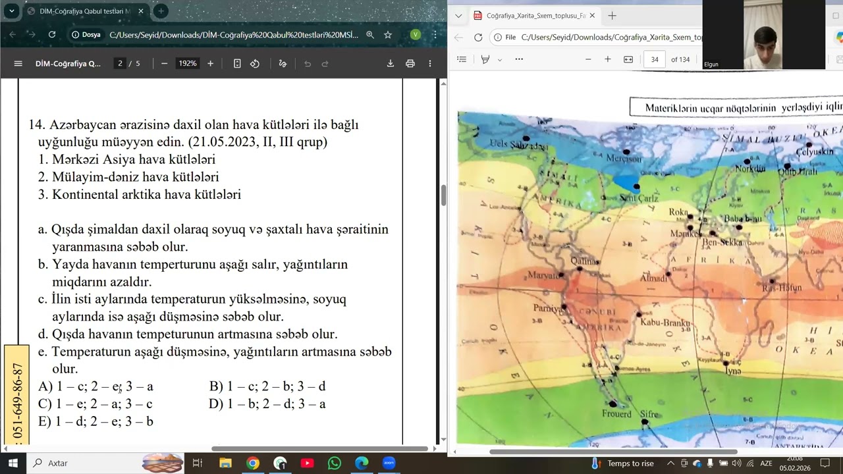The height and width of the screenshot is (474, 843).
Task: Show hidden system tray icons
Action: 670,463
